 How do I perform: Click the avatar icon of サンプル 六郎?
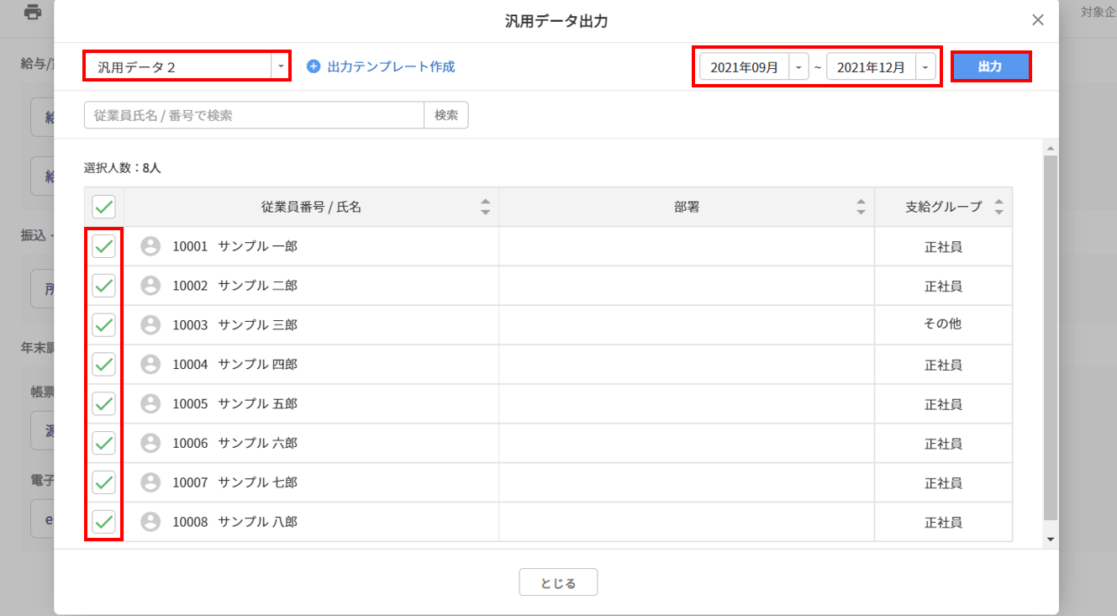[150, 443]
